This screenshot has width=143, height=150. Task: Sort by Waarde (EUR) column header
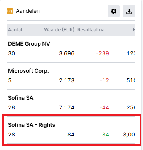tap(59, 30)
